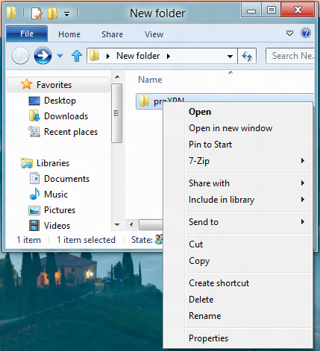
Task: Open Help with the question mark icon
Action: click(x=306, y=33)
